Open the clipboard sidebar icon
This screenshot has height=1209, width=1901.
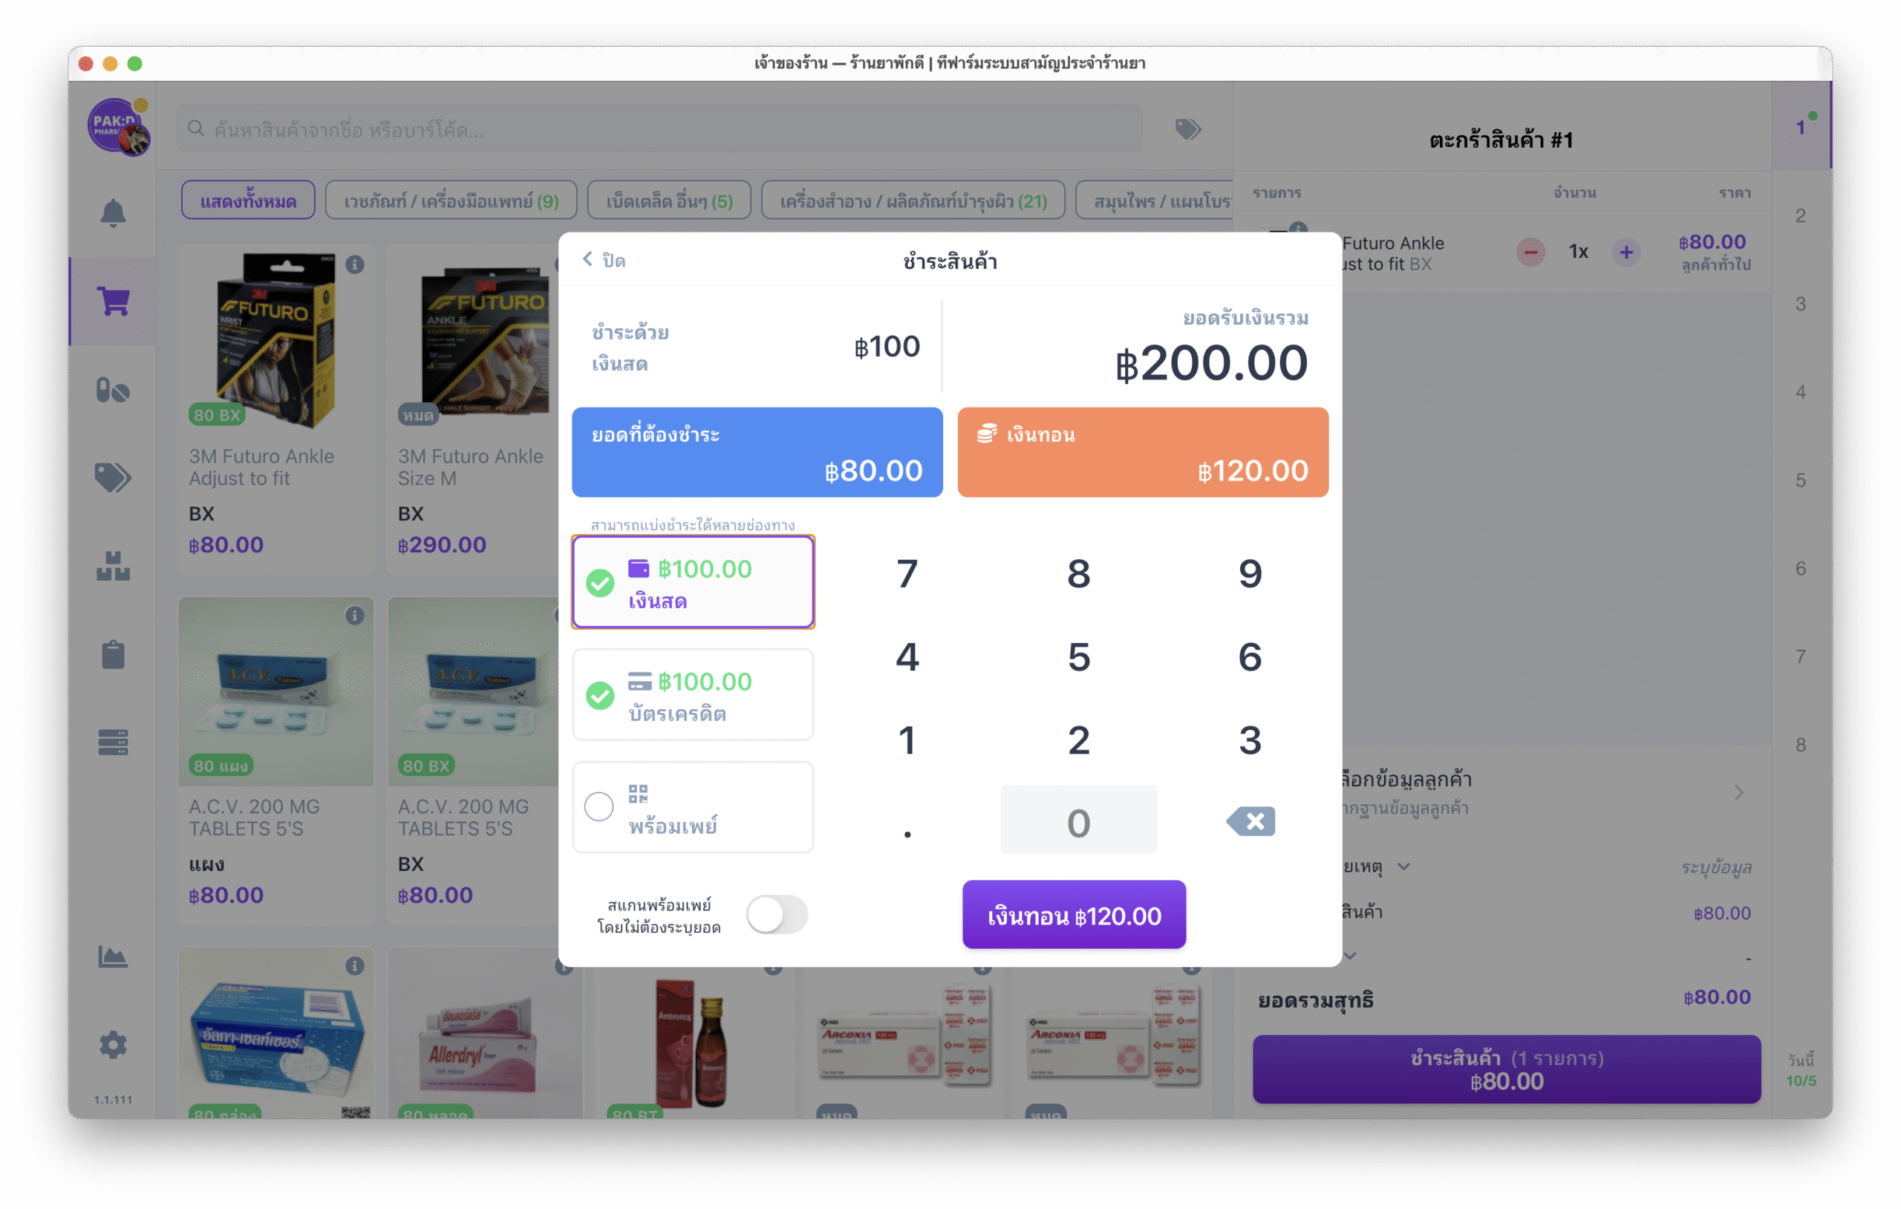113,654
